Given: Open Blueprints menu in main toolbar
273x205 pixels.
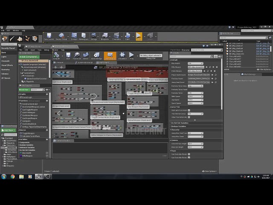Looking at the screenshot, I should 105,37.
